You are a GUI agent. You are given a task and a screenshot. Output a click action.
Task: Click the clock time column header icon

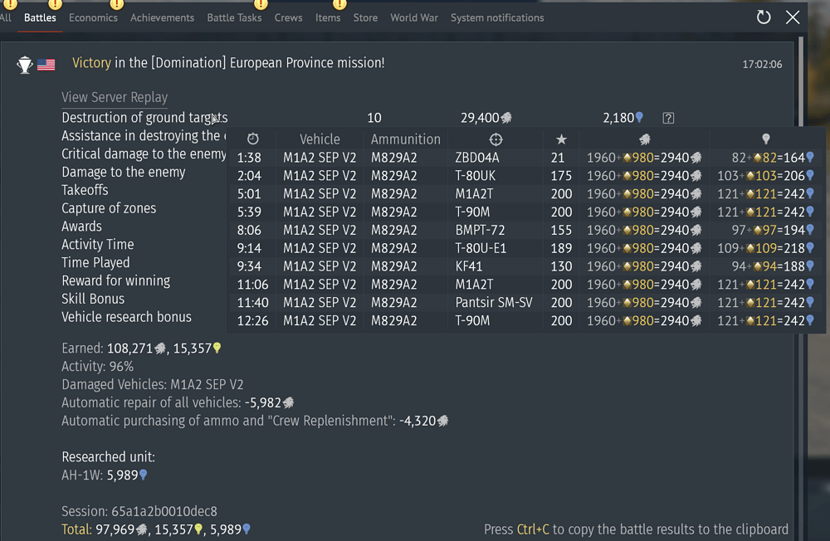[x=253, y=139]
